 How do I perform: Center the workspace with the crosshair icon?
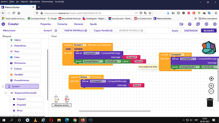211,79
